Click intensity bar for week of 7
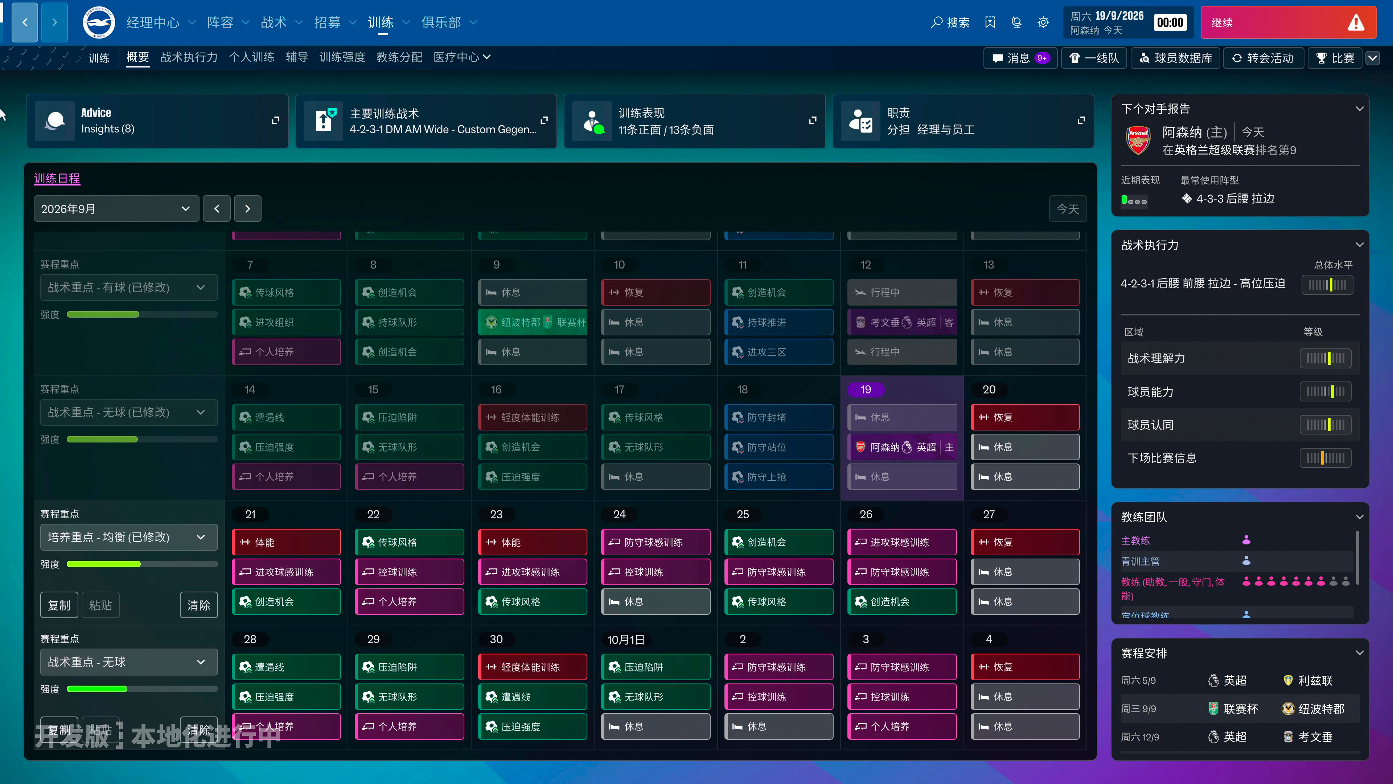 click(x=142, y=314)
